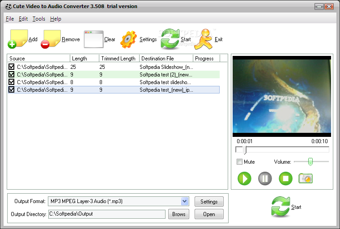The image size is (340, 229).
Task: Click the application icon in the title bar
Action: point(8,6)
